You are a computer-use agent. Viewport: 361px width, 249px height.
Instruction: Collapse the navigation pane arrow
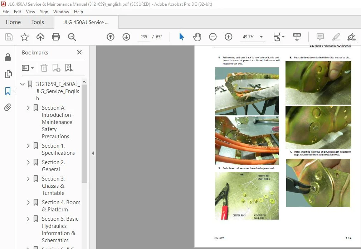(93, 153)
